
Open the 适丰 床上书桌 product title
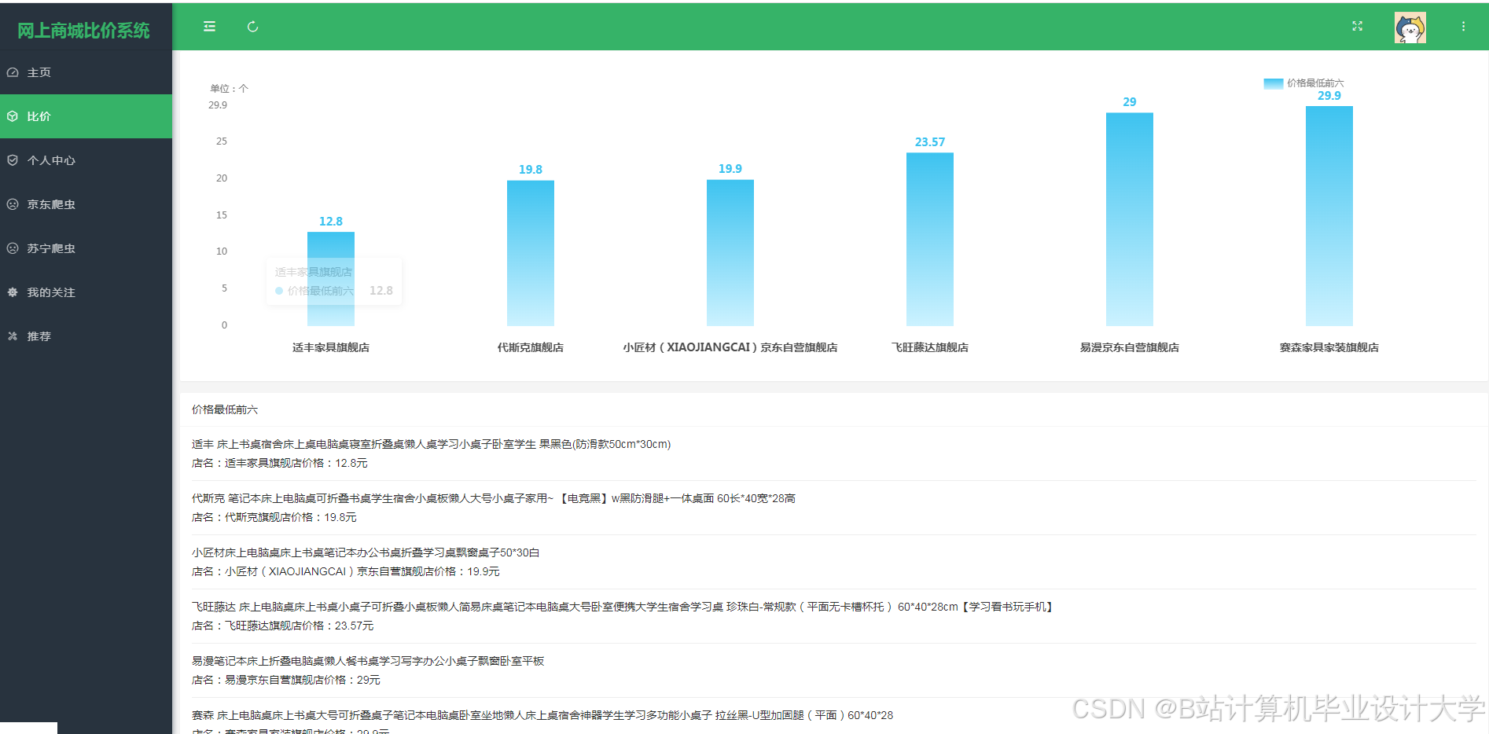point(431,444)
